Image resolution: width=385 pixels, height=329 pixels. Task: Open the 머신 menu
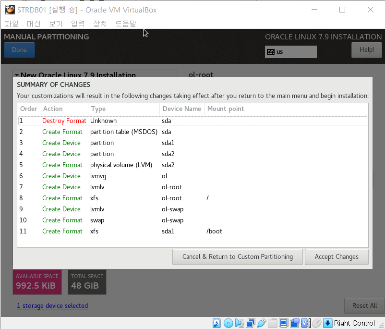pyautogui.click(x=34, y=24)
